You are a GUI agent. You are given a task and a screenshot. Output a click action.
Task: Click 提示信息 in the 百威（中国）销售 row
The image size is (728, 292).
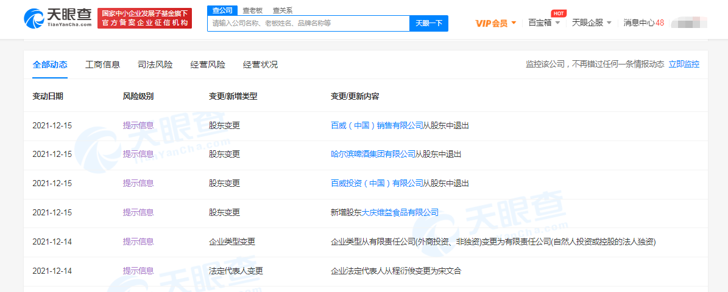(138, 125)
